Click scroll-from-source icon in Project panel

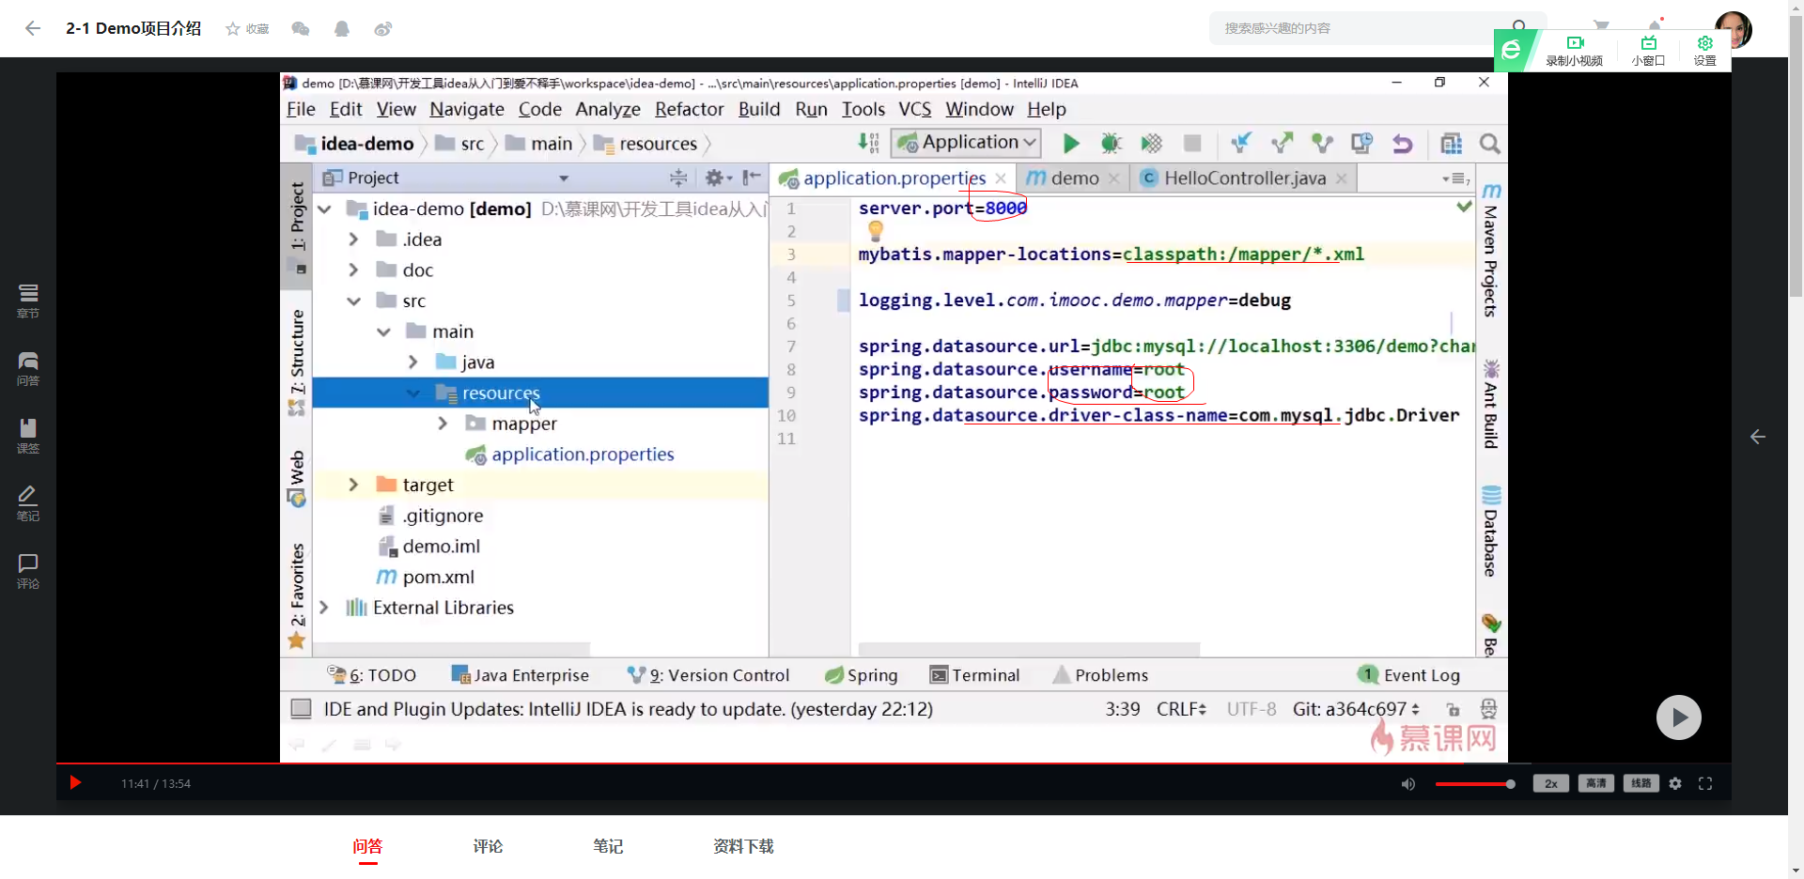[x=678, y=177]
